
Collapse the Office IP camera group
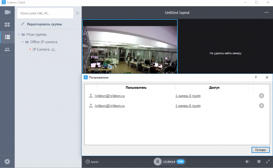23,42
